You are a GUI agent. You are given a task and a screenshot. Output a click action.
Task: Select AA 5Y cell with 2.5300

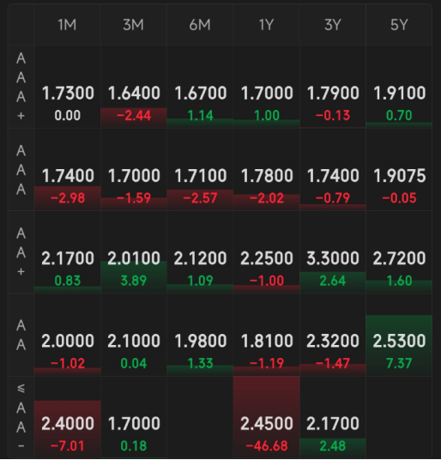(399, 335)
